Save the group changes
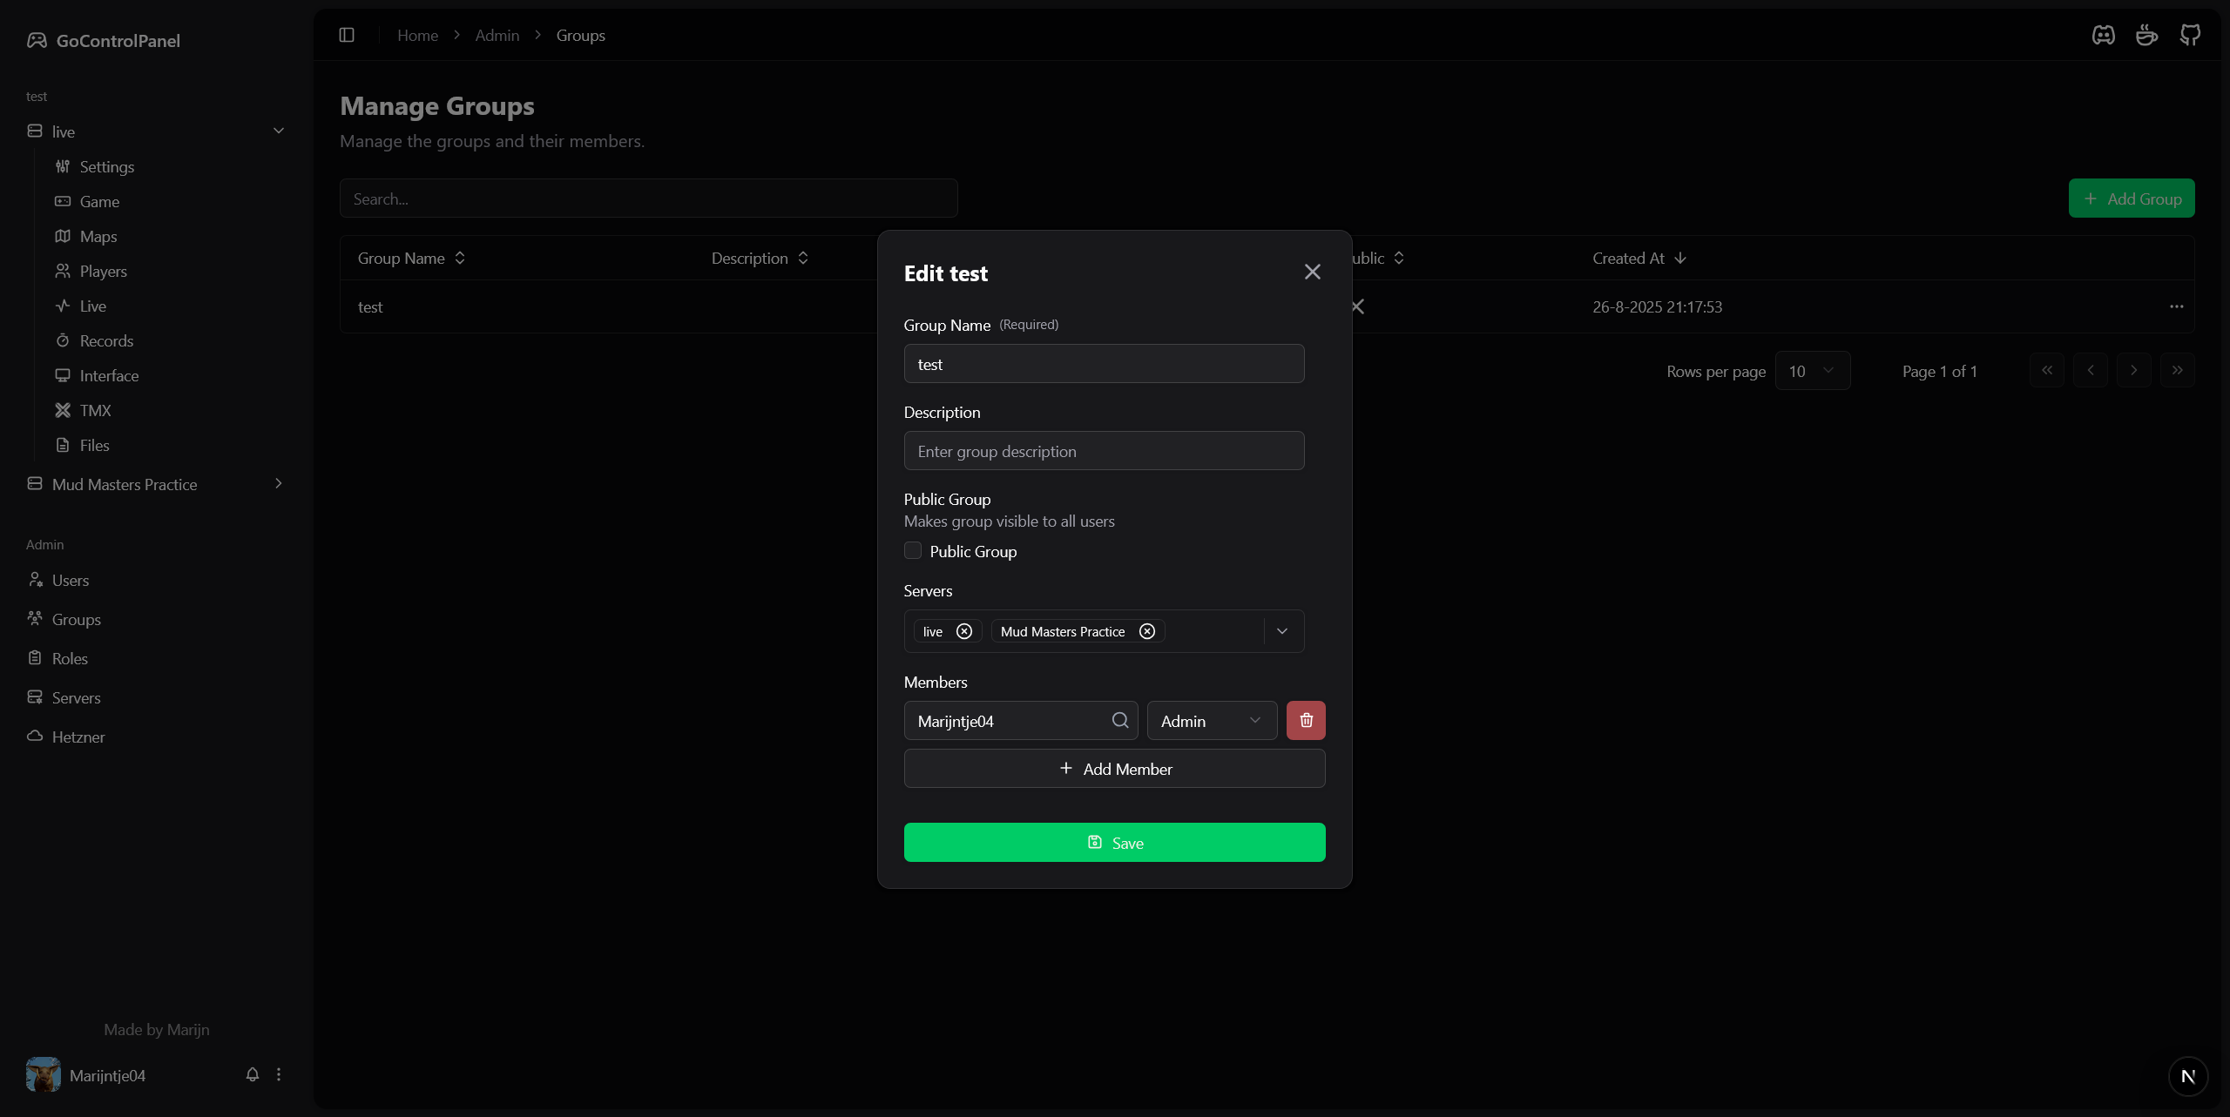 pos(1114,842)
